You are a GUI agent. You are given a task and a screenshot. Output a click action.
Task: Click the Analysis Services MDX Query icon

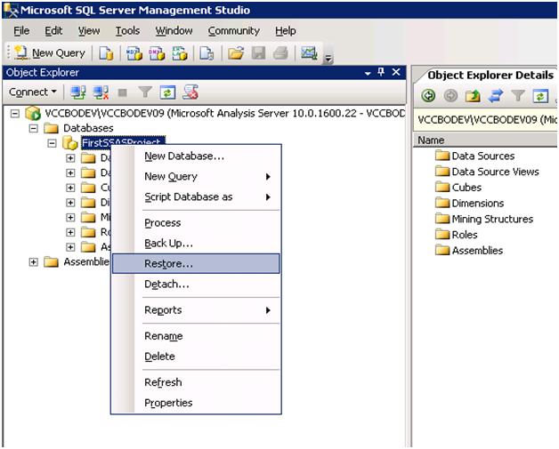pos(134,53)
